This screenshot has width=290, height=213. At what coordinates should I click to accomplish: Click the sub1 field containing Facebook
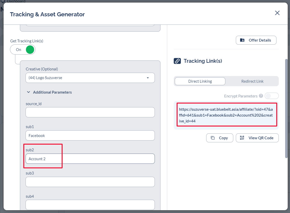pos(90,135)
